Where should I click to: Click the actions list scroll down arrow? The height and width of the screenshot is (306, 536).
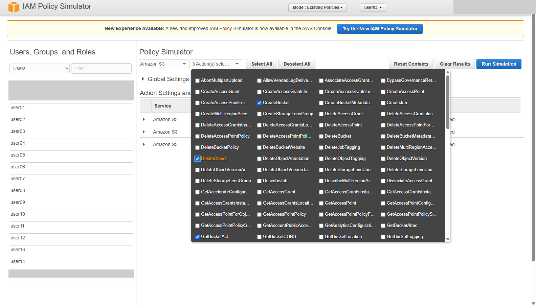(448, 239)
